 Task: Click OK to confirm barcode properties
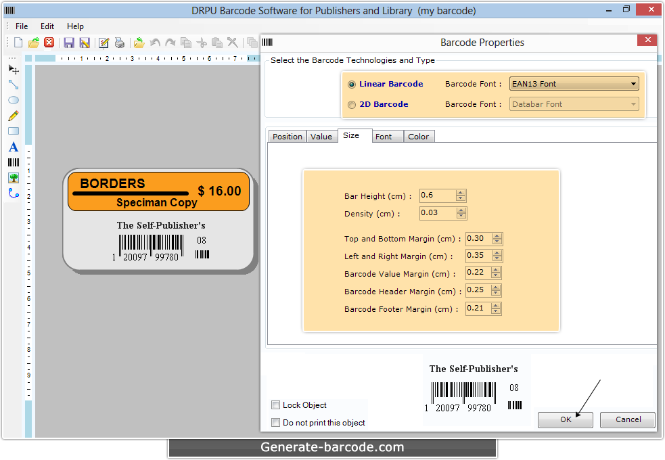[x=565, y=419]
